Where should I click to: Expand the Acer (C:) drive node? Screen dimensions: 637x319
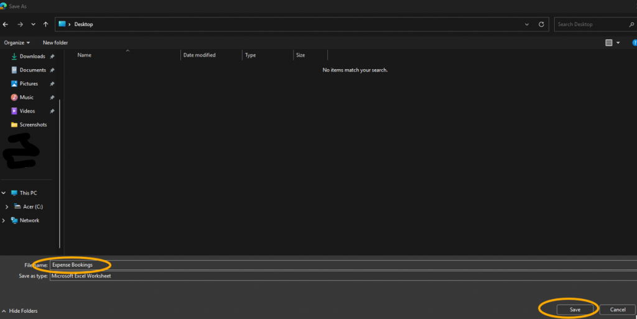6,206
